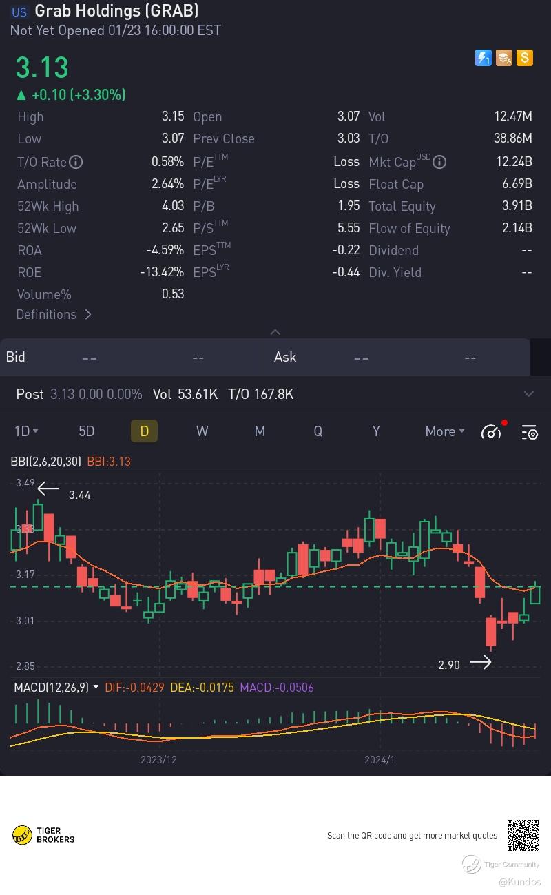Tap the EPS LYR value -0.44
Viewport: 551px width, 895px height.
click(x=346, y=272)
